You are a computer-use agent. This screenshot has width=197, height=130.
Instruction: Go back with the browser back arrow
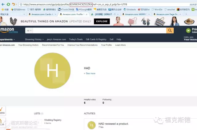pyautogui.click(x=3, y=4)
